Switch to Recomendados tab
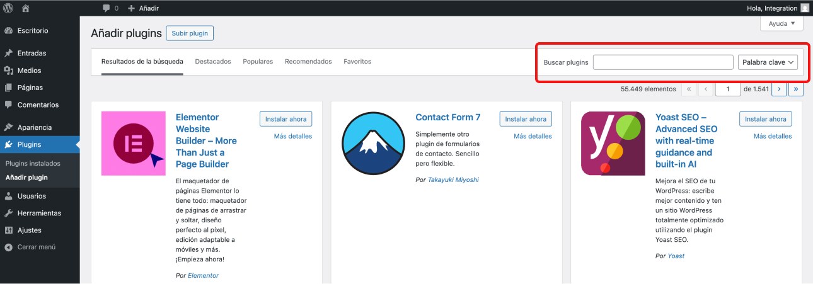The width and height of the screenshot is (813, 284). click(x=308, y=62)
